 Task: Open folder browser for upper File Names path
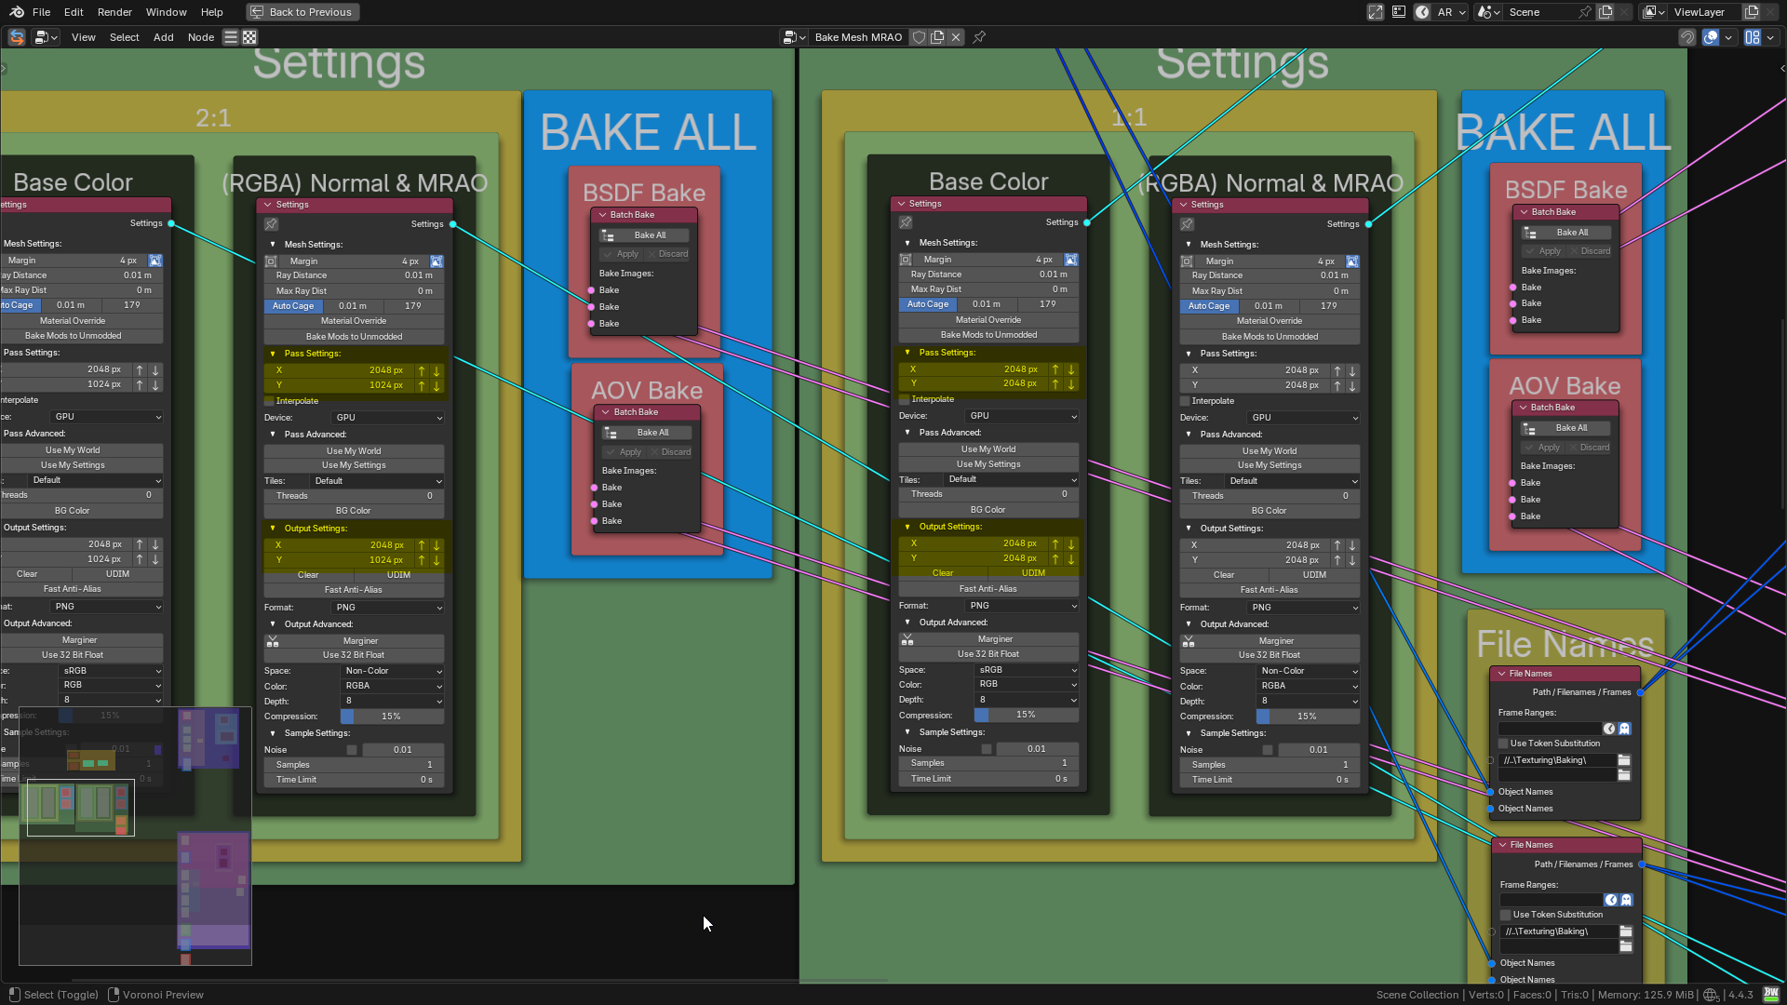click(1624, 760)
